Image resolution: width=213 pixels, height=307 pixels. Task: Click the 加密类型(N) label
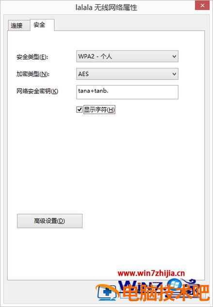[33, 74]
